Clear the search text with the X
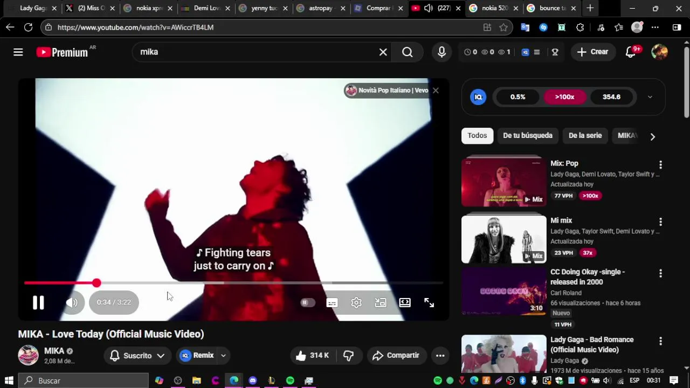Viewport: 690px width, 388px height. point(383,52)
